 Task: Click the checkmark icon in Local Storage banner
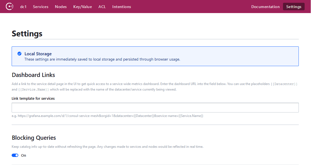[19, 54]
